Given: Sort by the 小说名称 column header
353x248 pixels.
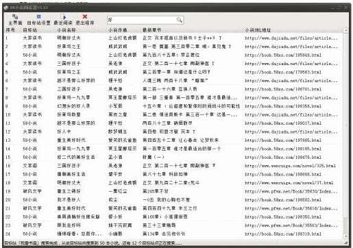Looking at the screenshot, I should click(x=66, y=30).
